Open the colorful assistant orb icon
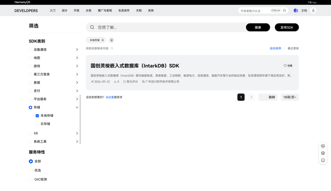 [296, 10]
